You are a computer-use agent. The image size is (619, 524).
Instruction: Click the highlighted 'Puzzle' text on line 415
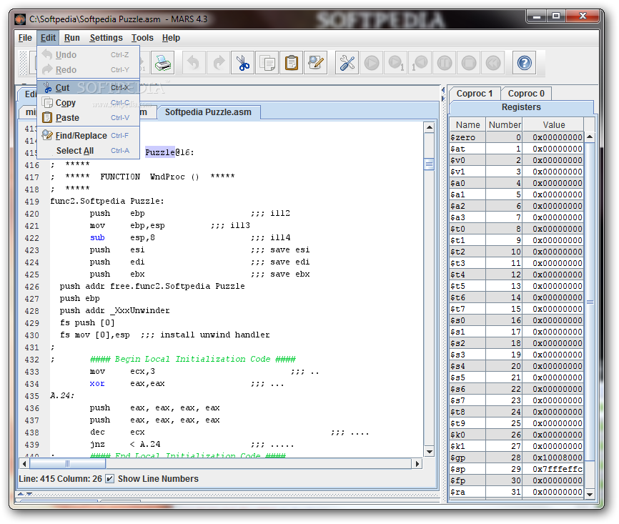click(x=160, y=152)
